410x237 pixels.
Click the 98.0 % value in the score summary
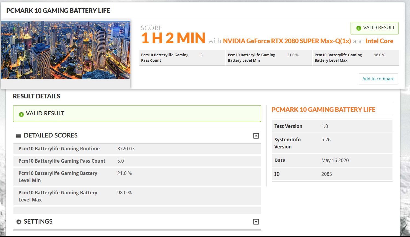pyautogui.click(x=380, y=55)
